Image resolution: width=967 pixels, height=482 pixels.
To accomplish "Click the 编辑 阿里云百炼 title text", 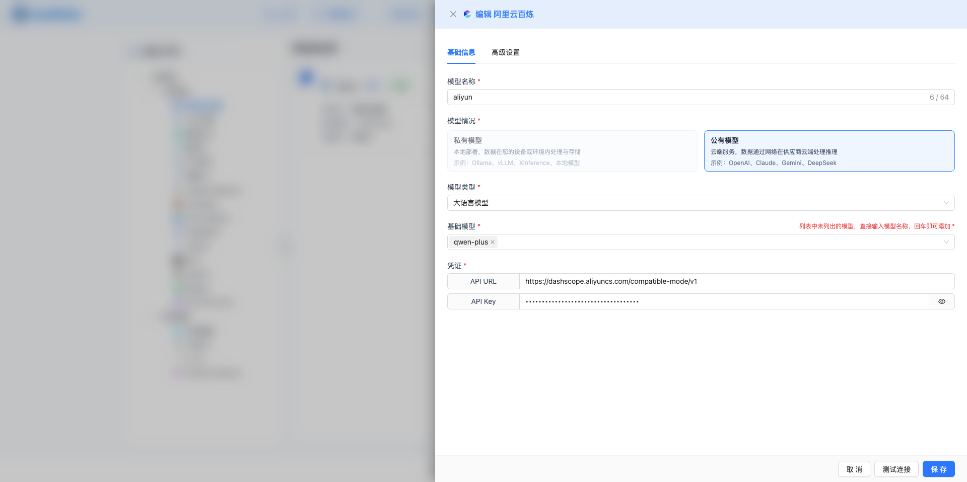I will [x=504, y=14].
